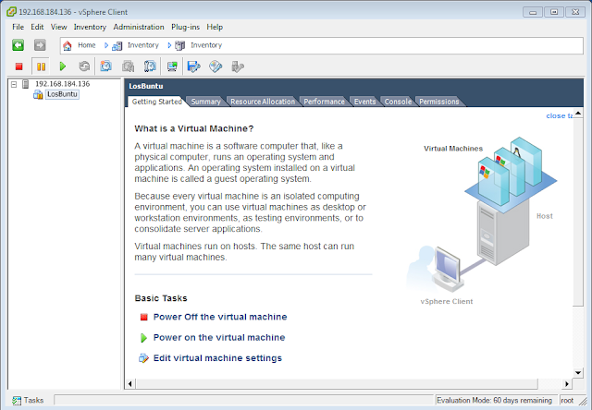Click the Connect CD/DVD toolbar icon
The image size is (592, 410).
[216, 66]
